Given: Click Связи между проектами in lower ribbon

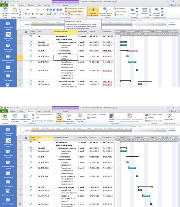Looking at the screenshot, I should [43, 114].
